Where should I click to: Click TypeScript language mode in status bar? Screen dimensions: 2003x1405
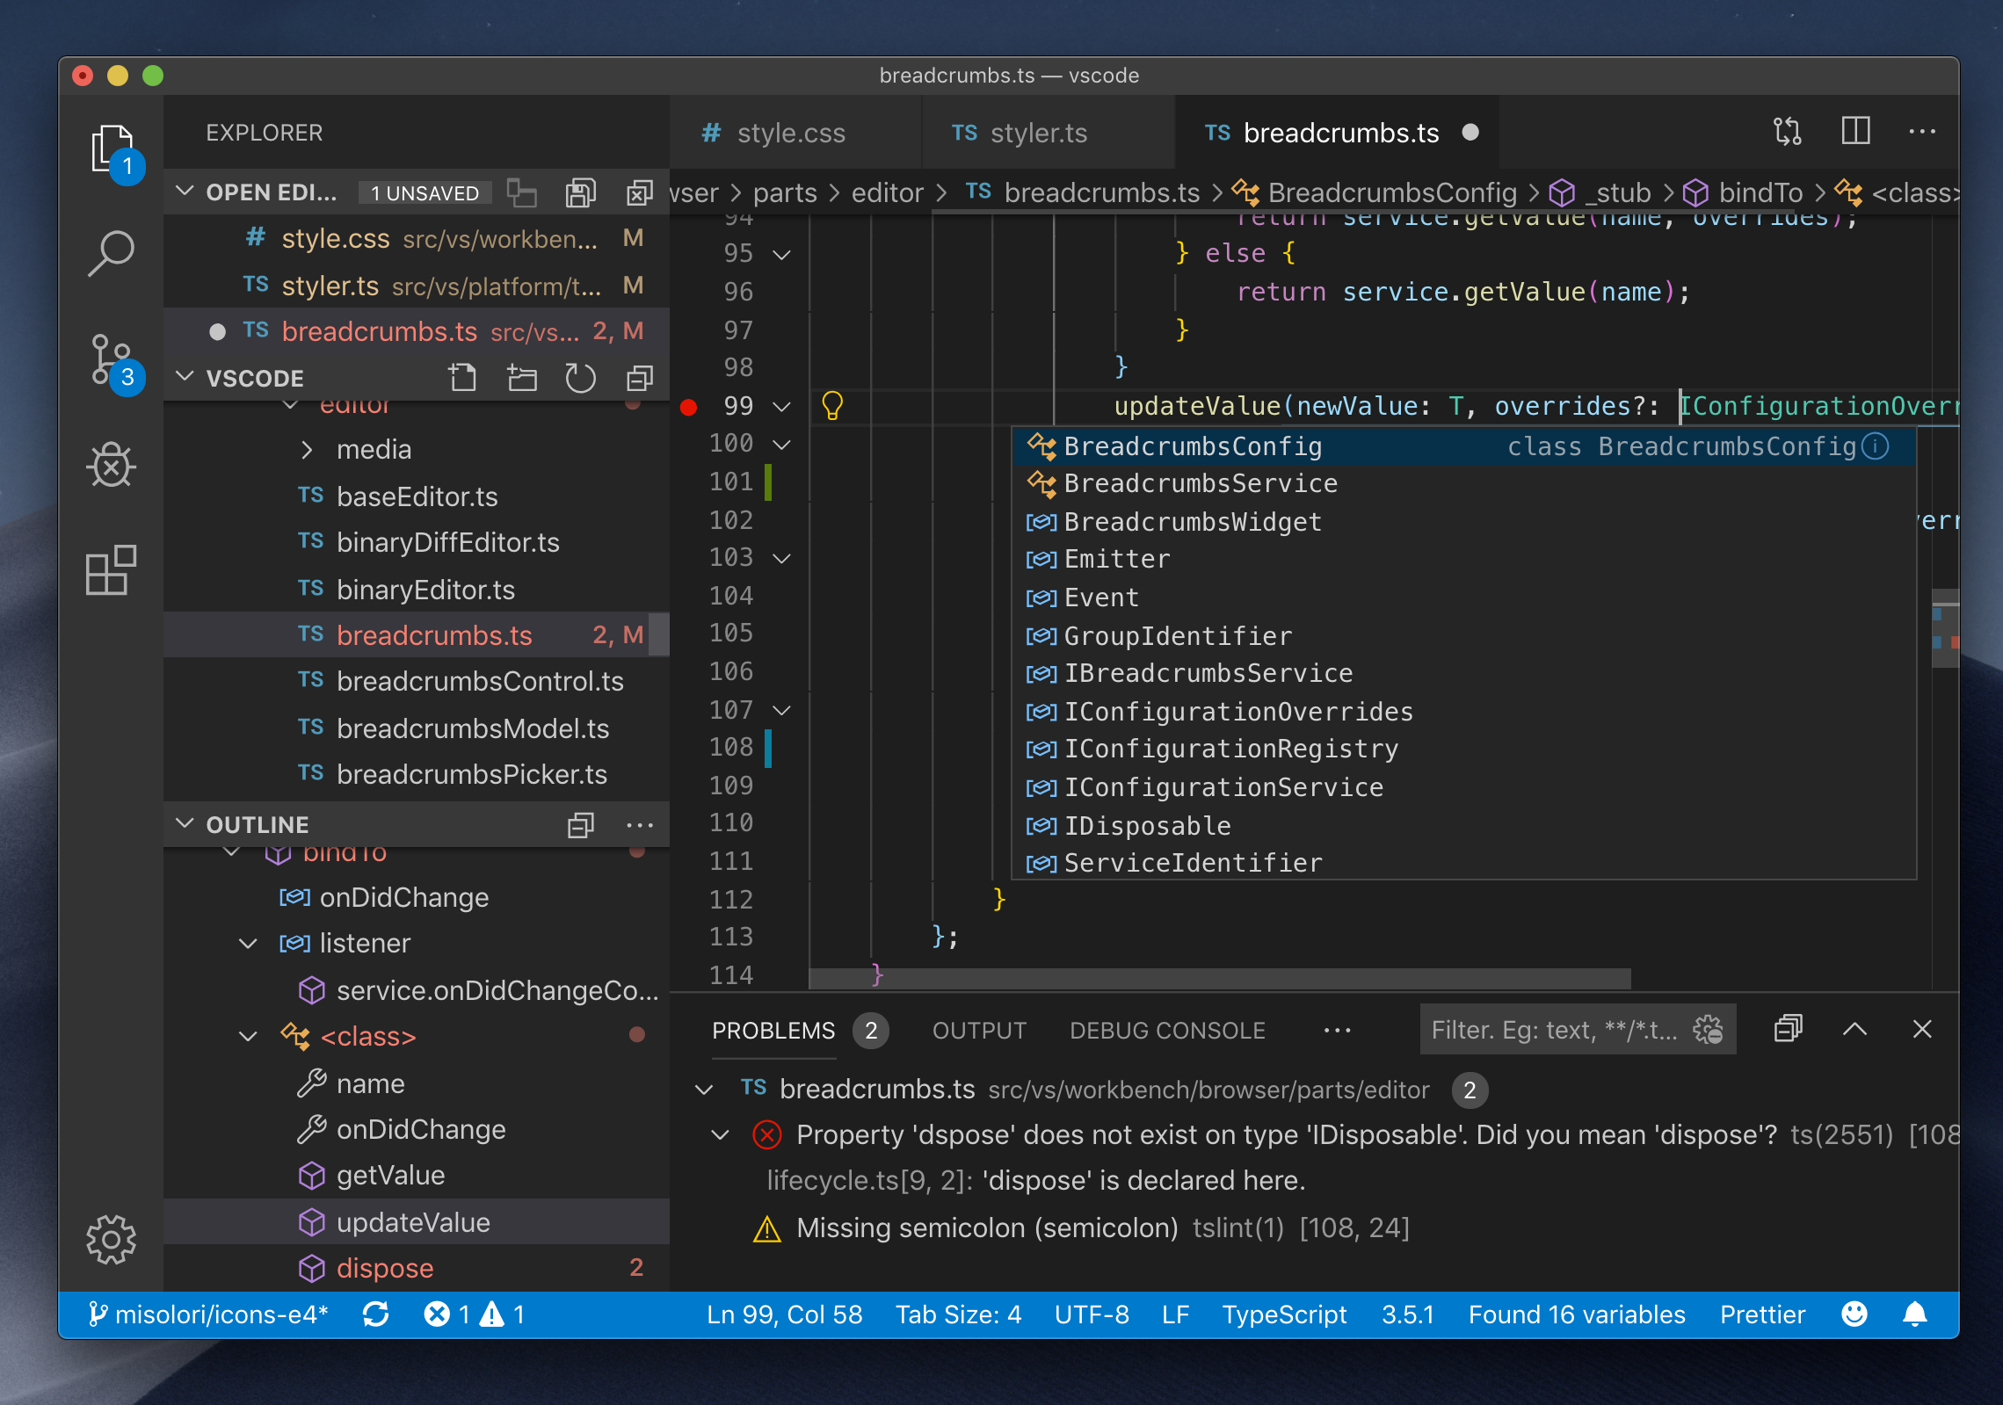point(1284,1314)
